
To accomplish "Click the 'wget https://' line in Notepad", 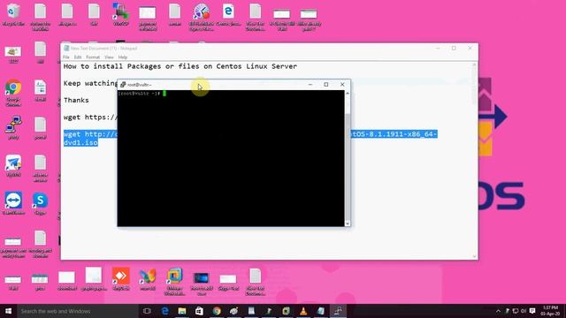I will [90, 117].
